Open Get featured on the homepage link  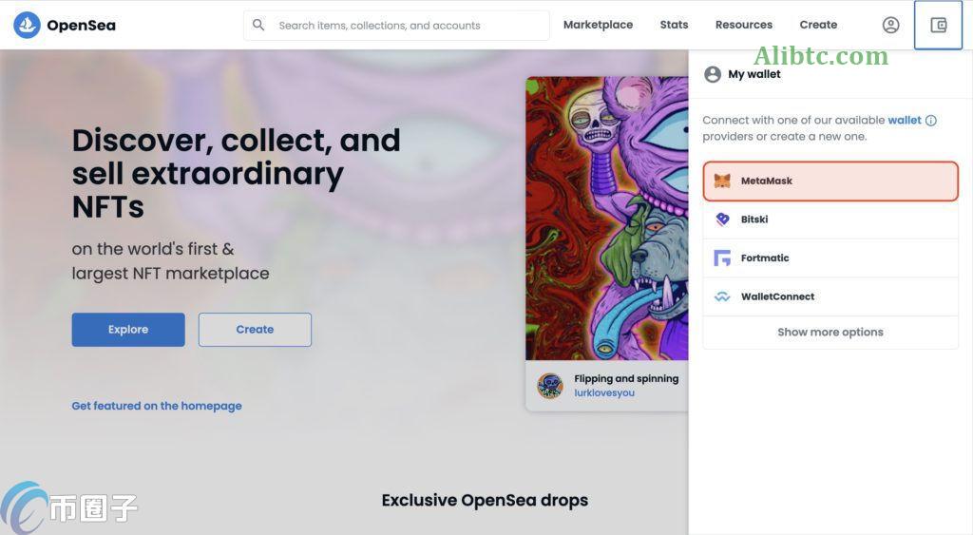pos(157,406)
